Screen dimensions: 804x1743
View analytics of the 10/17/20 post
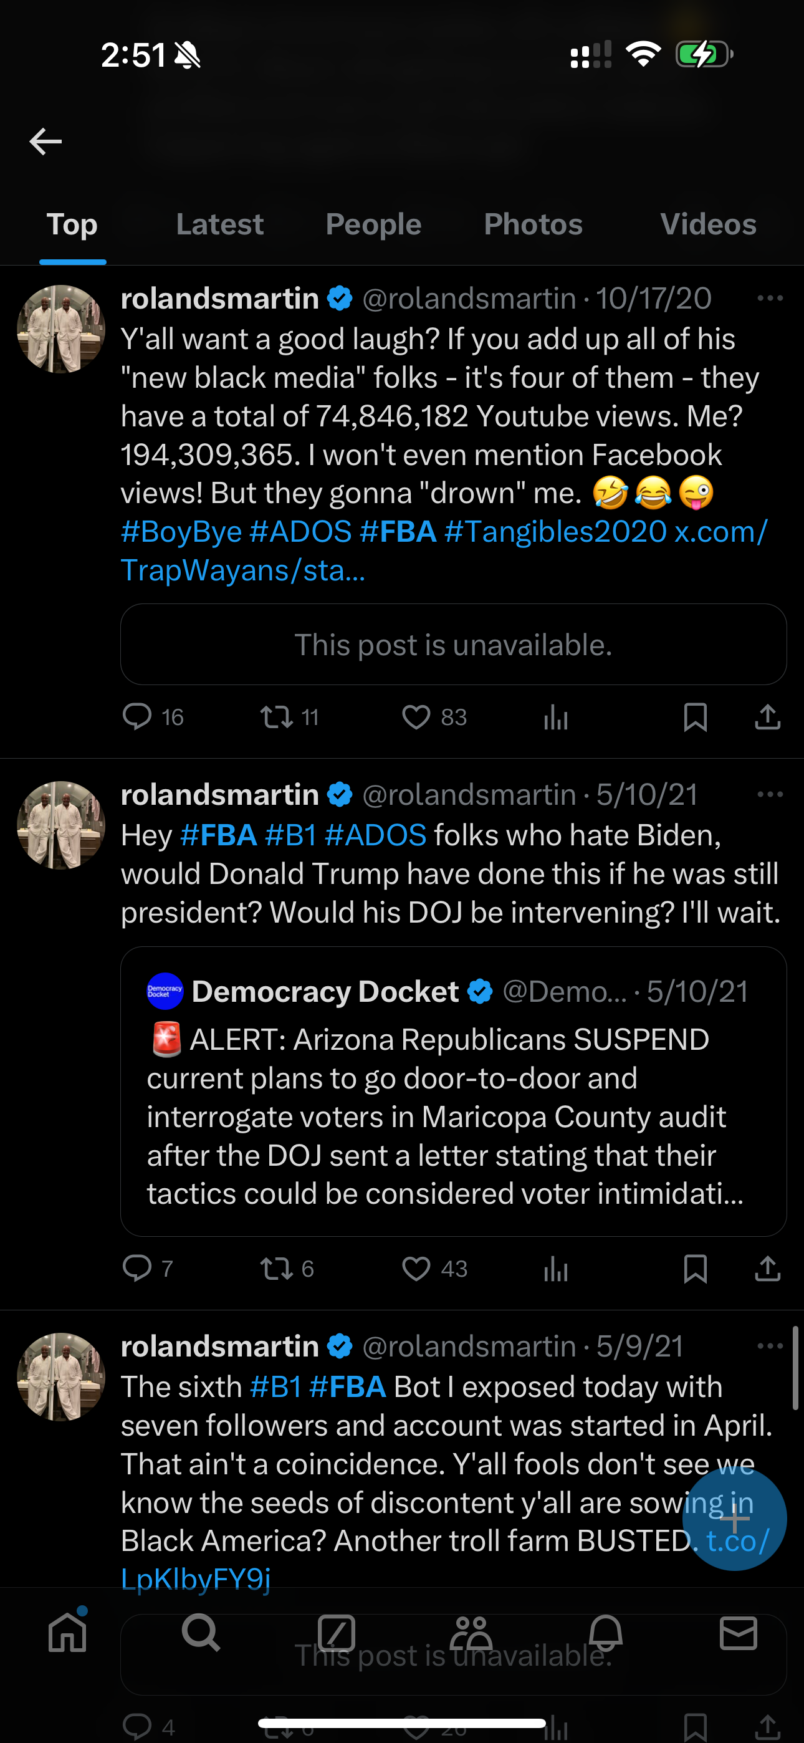[x=555, y=716]
